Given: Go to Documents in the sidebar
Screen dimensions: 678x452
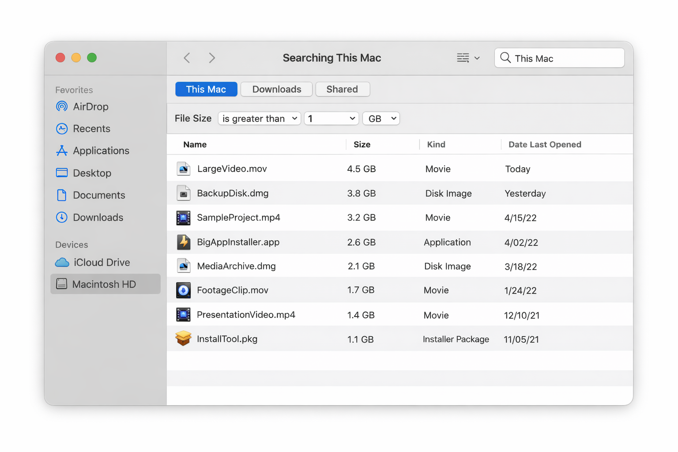Looking at the screenshot, I should [99, 195].
